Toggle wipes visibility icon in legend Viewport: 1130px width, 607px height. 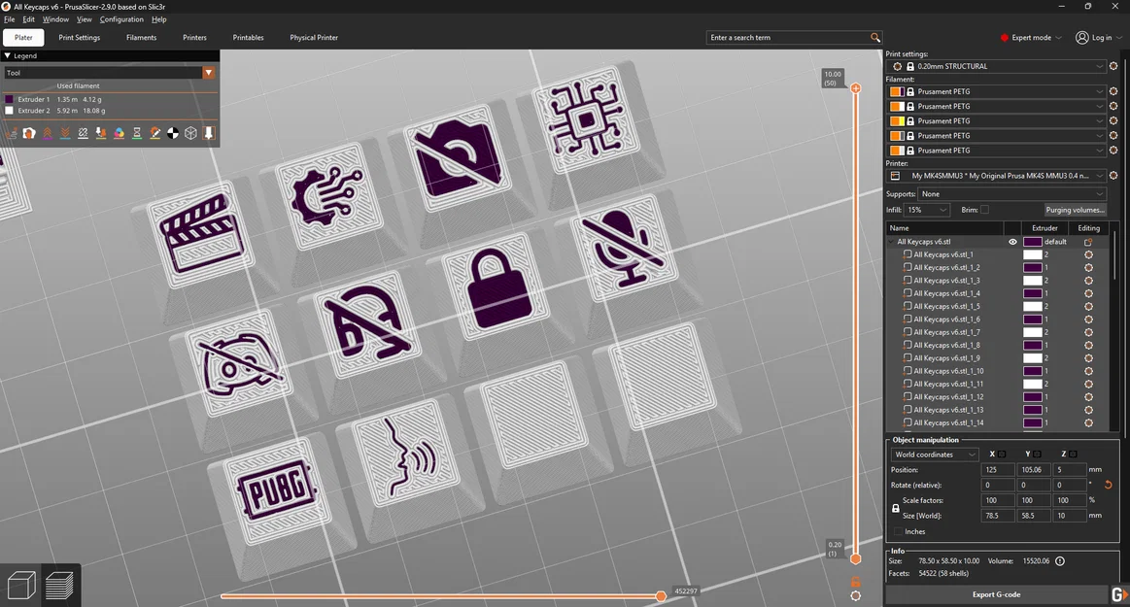tap(29, 133)
